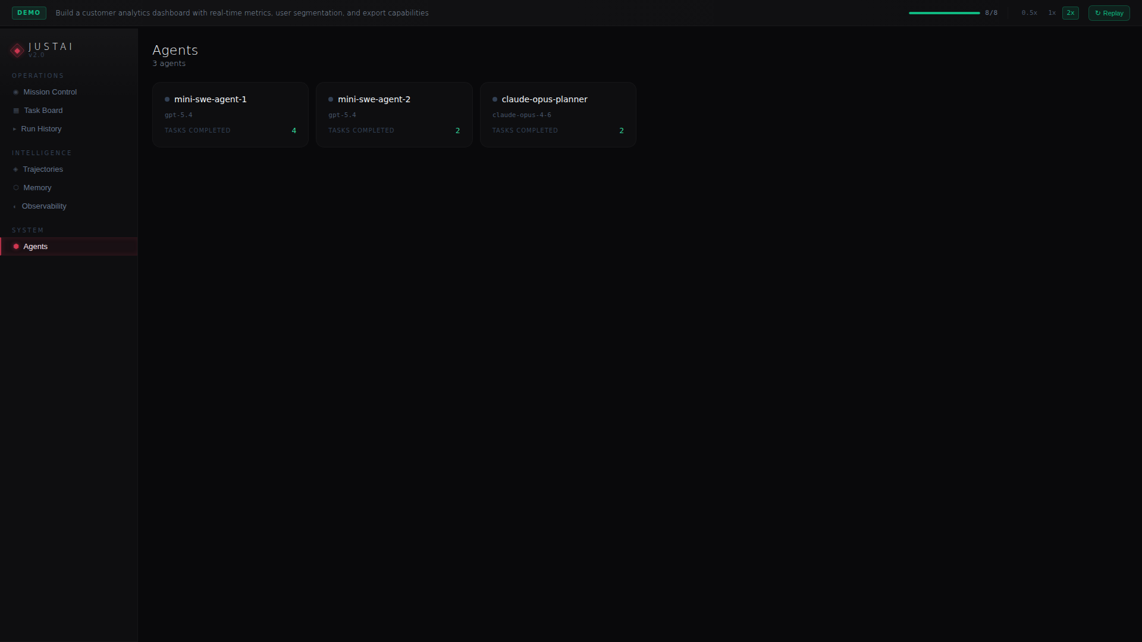Open the Memory section
The image size is (1142, 642).
[69, 188]
